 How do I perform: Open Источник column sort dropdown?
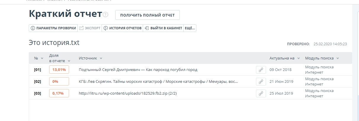[x=101, y=58]
